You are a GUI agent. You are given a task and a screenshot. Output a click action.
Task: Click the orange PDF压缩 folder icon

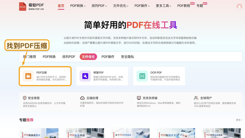(28, 76)
